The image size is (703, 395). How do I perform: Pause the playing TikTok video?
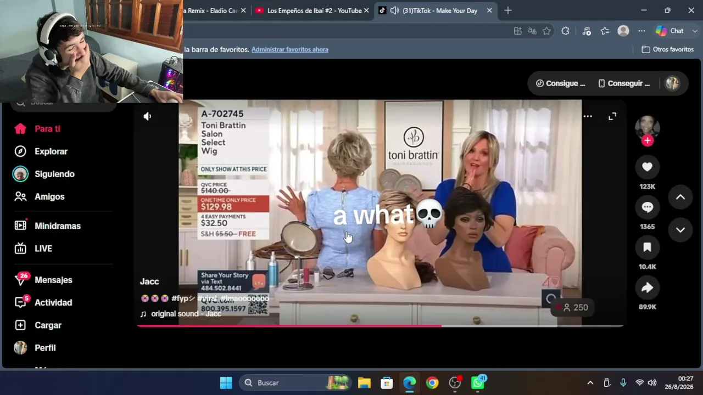tap(380, 212)
